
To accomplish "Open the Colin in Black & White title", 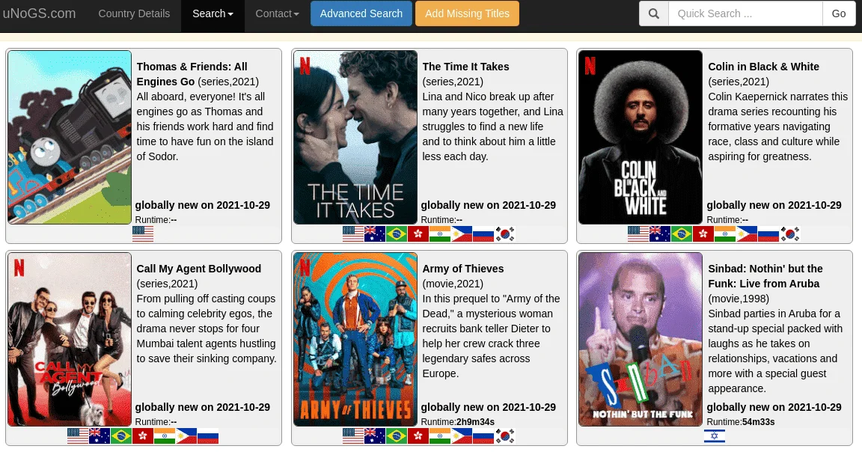I will (x=763, y=67).
